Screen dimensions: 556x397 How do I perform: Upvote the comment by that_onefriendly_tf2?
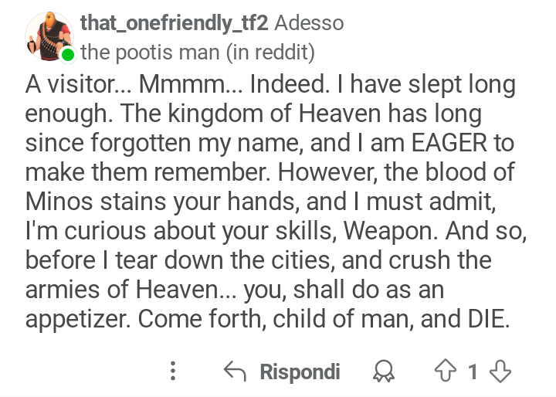point(446,371)
